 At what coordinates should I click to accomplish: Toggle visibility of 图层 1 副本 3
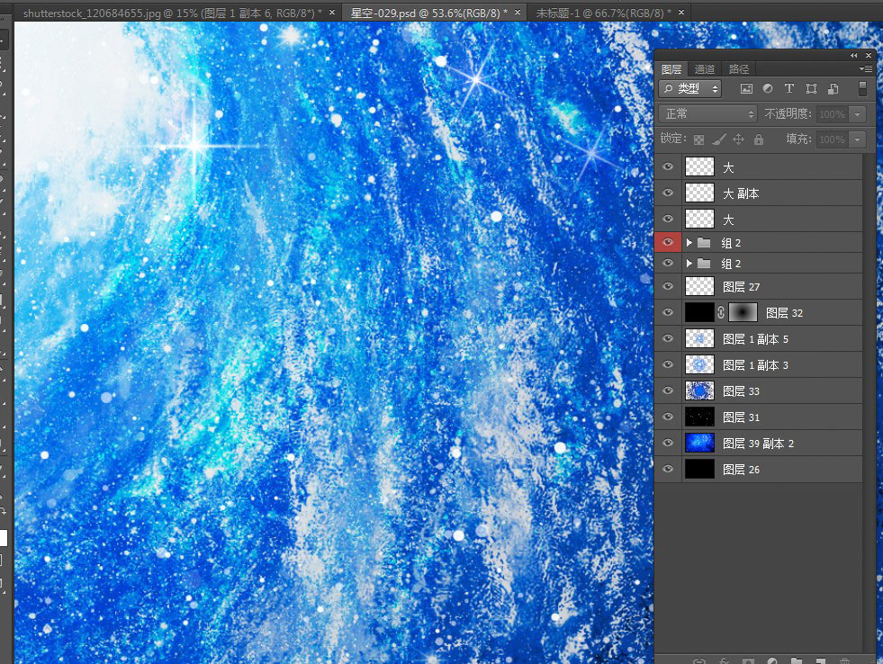click(668, 364)
